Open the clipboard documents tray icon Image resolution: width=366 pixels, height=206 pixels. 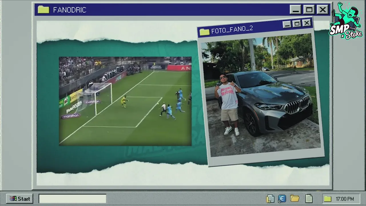(x=270, y=199)
